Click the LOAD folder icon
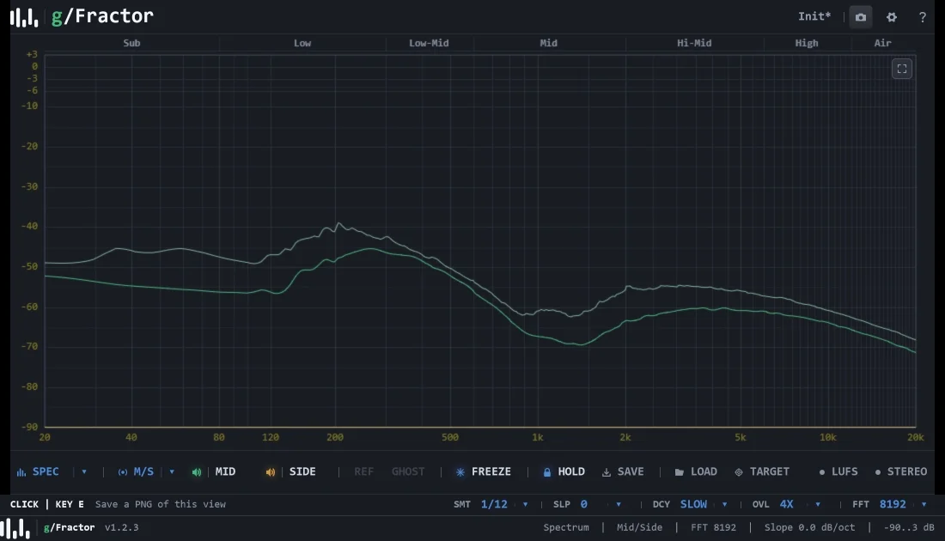Viewport: 945px width, 541px height. point(680,472)
